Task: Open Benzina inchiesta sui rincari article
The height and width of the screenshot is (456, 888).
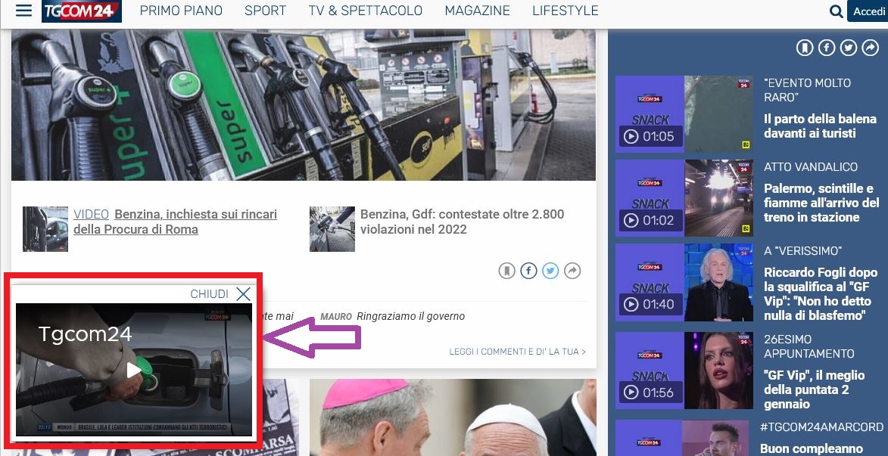Action: [176, 222]
